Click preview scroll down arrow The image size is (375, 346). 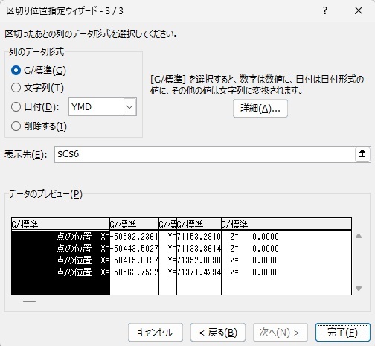click(359, 289)
